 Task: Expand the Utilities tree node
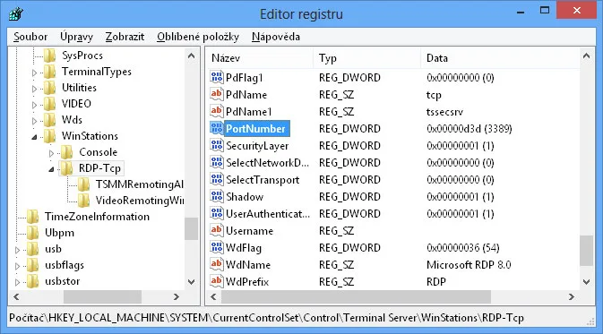click(34, 89)
